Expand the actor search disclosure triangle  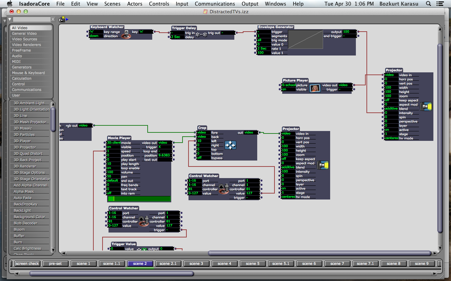click(10, 19)
